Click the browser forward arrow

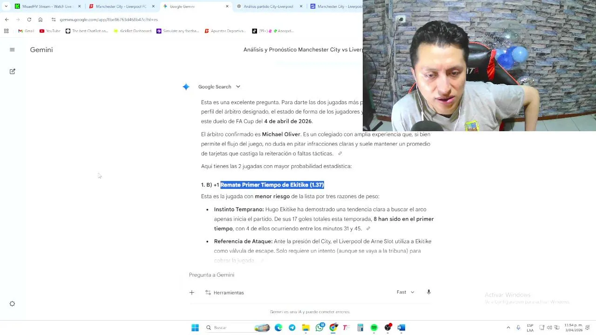point(18,20)
